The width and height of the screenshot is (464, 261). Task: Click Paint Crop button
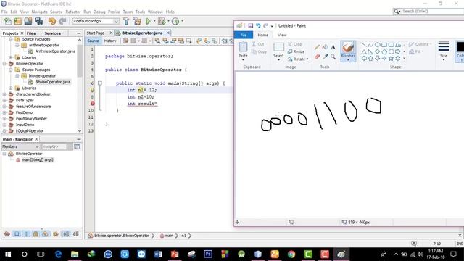pyautogui.click(x=295, y=44)
